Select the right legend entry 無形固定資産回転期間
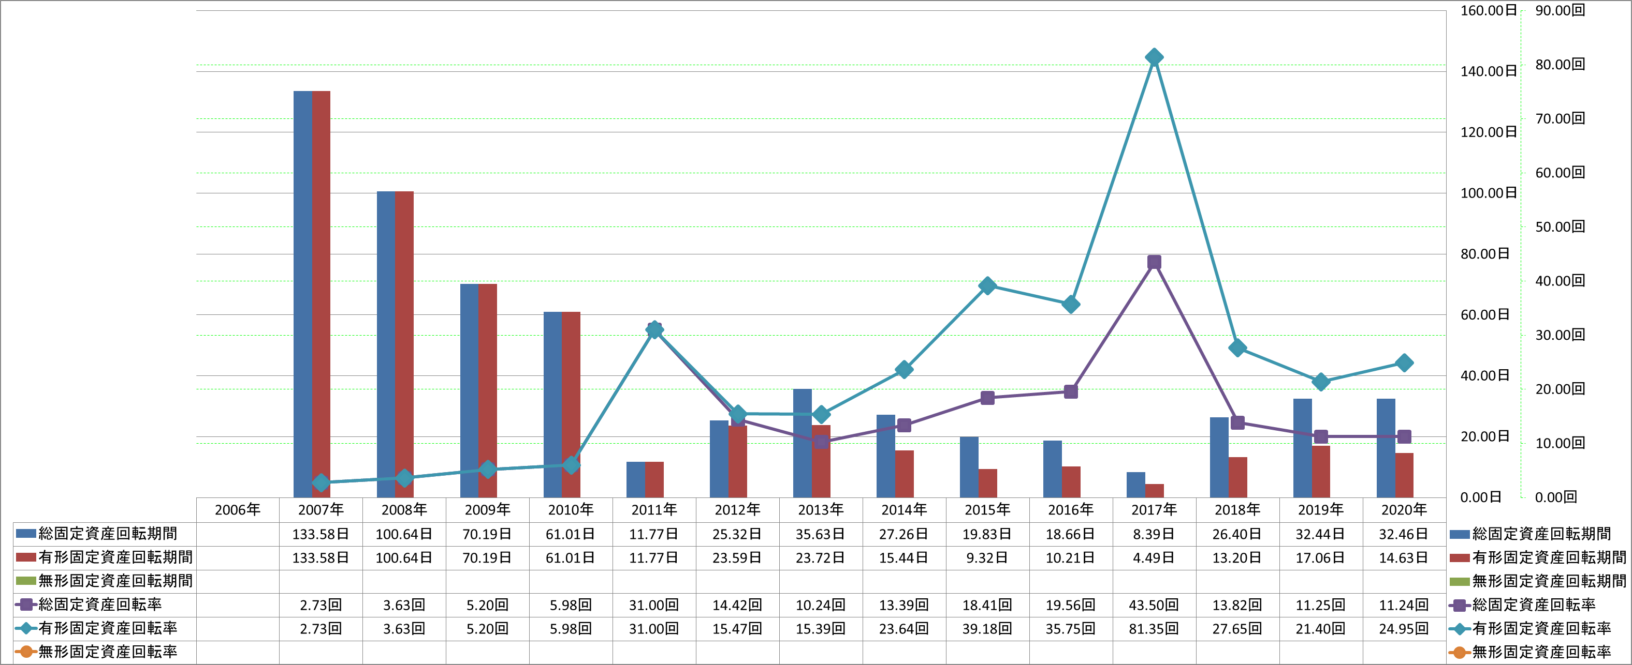Screen dimensions: 1632x665 click(x=1538, y=581)
